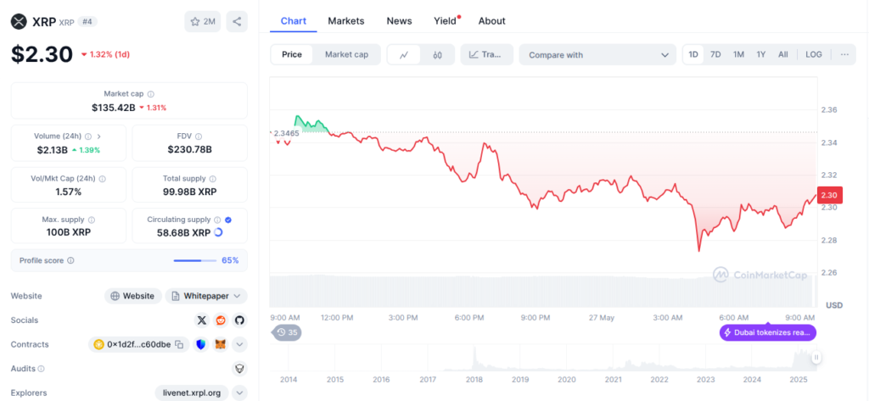
Task: Click the circulating supply progress ring
Action: click(218, 232)
